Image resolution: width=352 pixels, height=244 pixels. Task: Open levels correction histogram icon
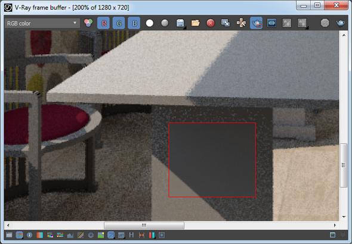coord(70,235)
